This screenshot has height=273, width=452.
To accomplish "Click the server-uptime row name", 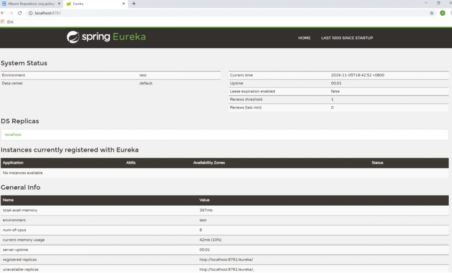I will (x=15, y=249).
